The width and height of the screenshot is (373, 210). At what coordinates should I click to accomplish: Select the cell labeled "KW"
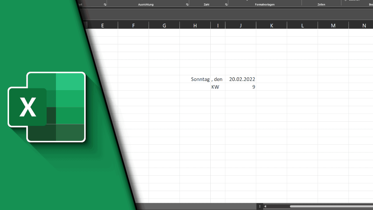coord(218,87)
